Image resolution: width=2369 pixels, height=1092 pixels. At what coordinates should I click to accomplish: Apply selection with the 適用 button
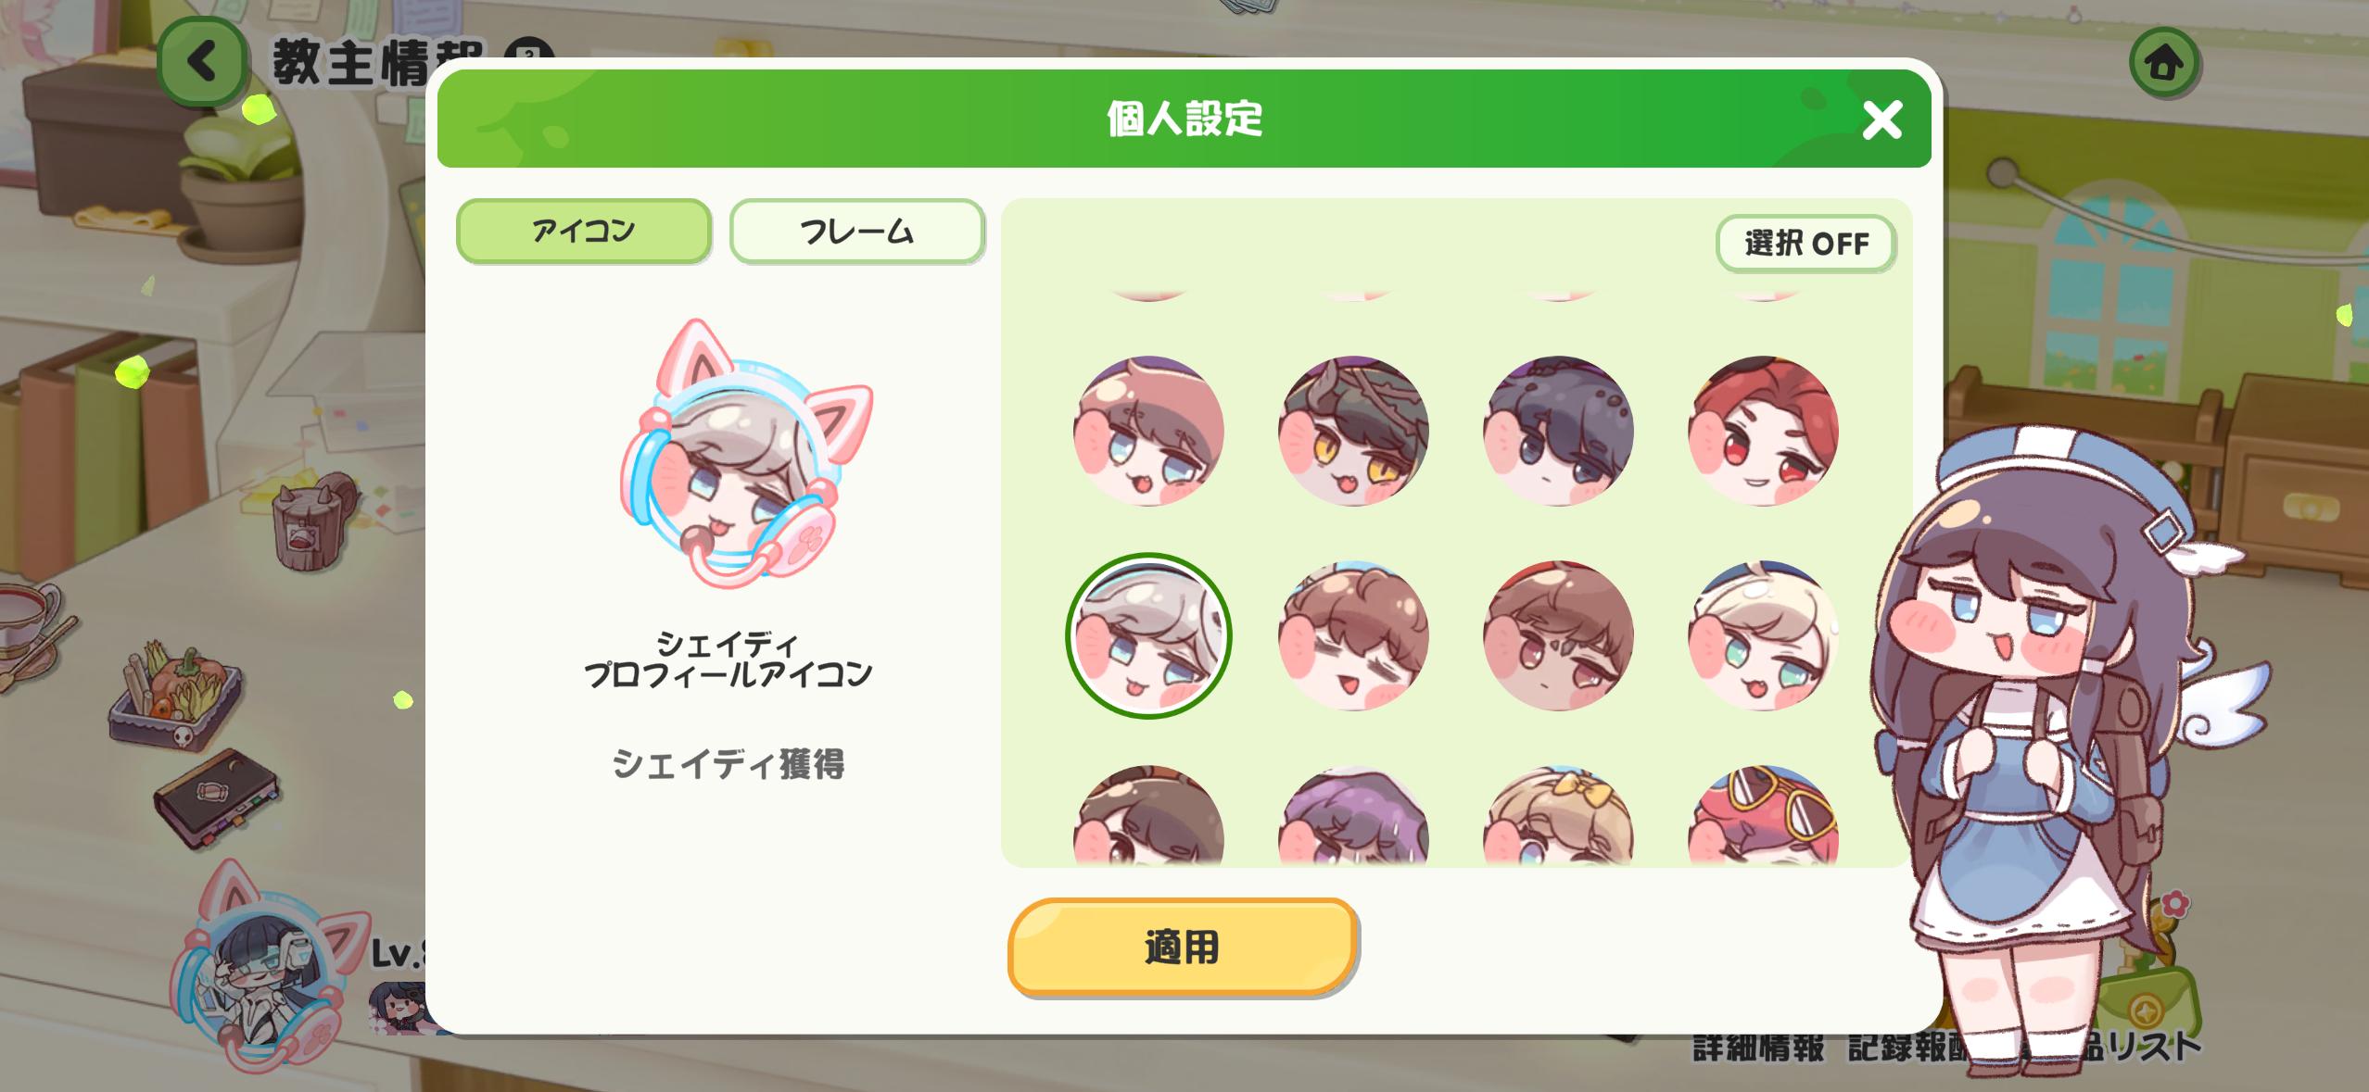[x=1183, y=948]
